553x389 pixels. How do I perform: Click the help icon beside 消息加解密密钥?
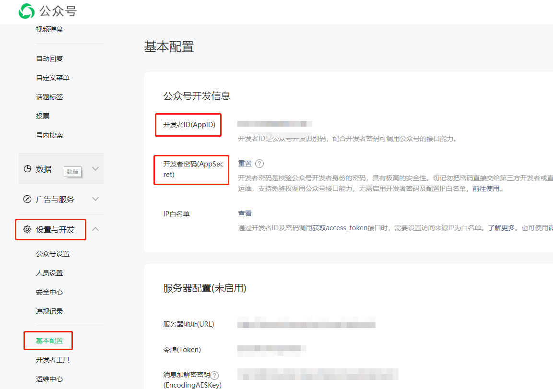click(x=214, y=375)
